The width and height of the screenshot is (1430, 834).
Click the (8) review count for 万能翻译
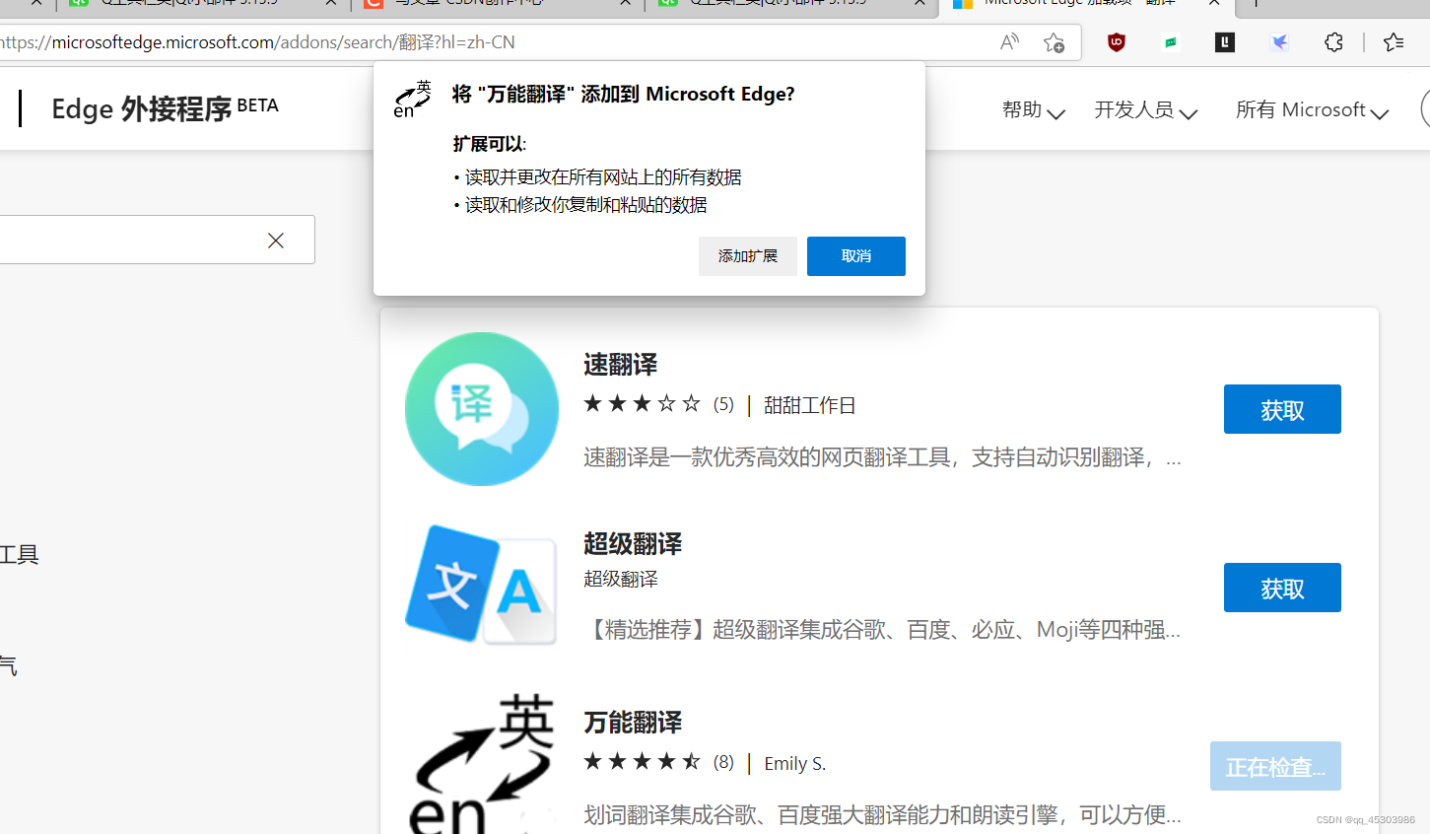pos(723,762)
